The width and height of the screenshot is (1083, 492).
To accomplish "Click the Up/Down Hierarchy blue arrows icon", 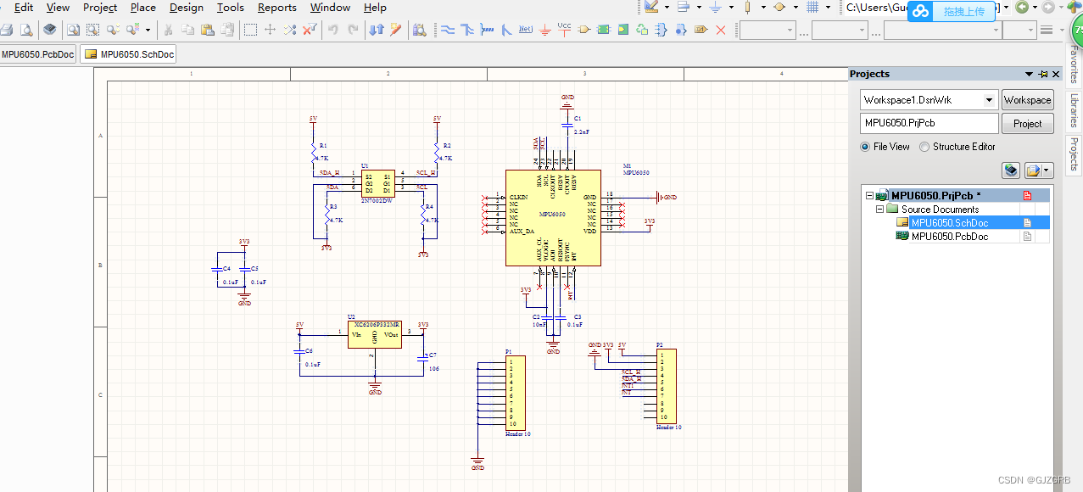I will click(377, 30).
